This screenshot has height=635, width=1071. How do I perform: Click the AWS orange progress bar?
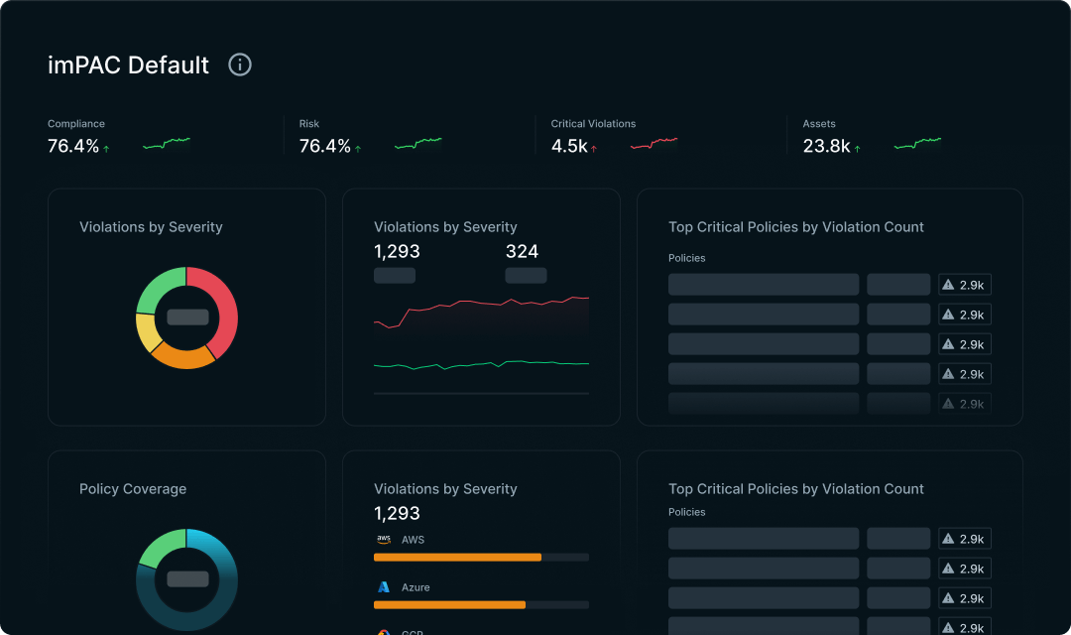(x=457, y=558)
